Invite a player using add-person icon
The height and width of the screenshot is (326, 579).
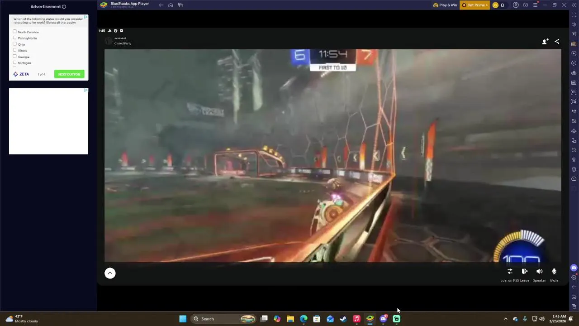click(545, 41)
